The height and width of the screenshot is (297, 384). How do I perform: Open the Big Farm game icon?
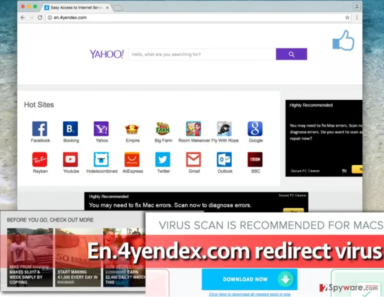coord(163,128)
